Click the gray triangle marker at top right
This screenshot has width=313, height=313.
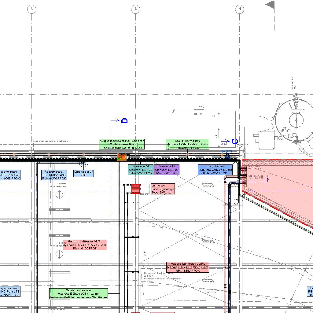click(270, 5)
